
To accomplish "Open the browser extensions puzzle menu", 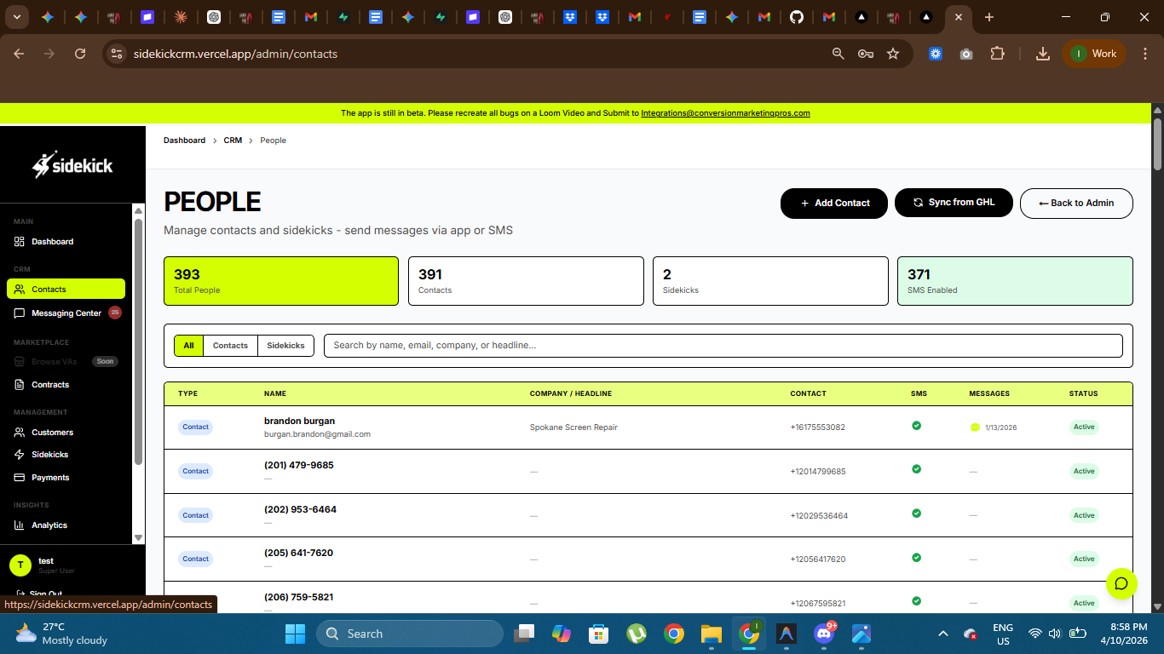I will [x=997, y=53].
